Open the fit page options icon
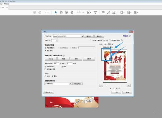162x118 pixels. 88,13
